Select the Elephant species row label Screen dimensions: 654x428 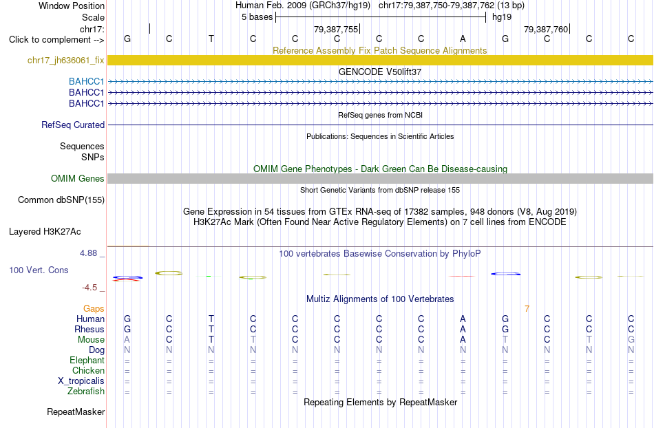click(87, 360)
